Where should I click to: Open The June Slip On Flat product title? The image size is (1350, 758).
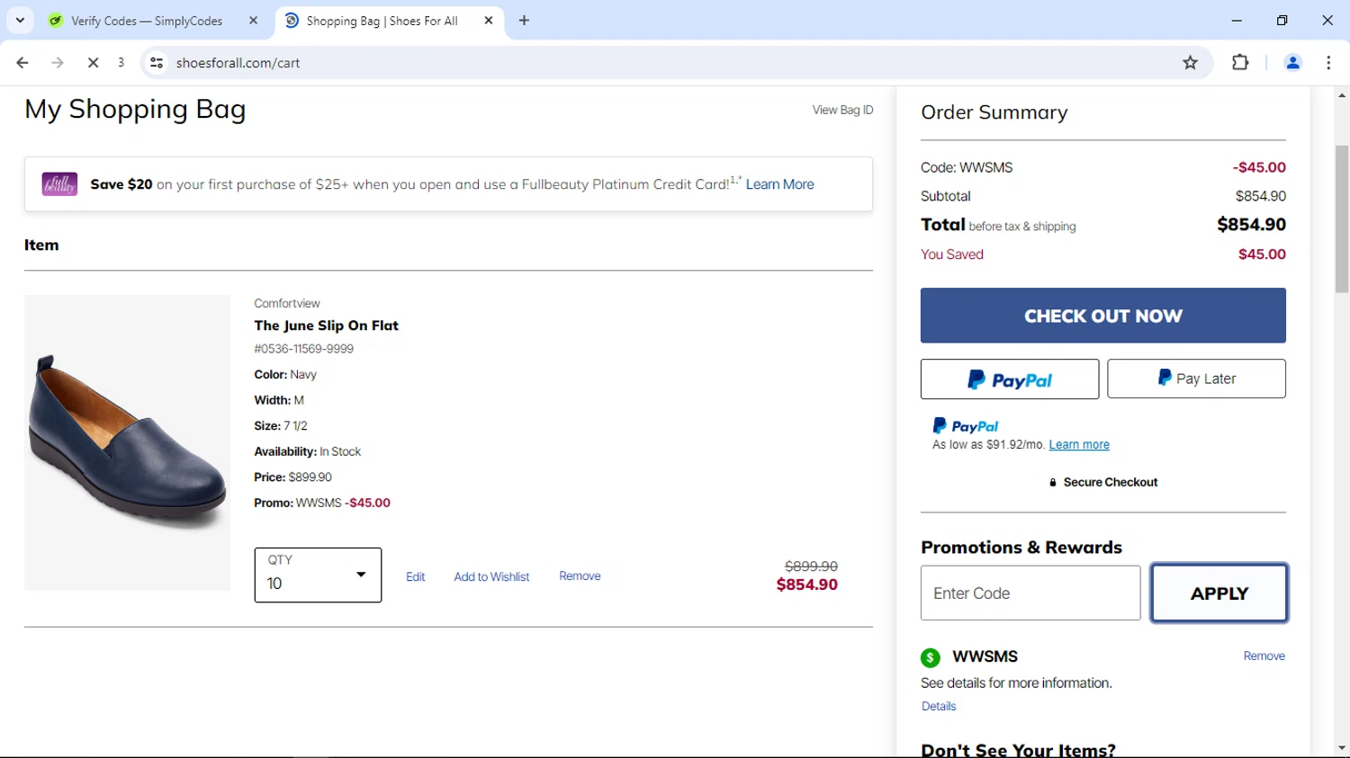[326, 325]
